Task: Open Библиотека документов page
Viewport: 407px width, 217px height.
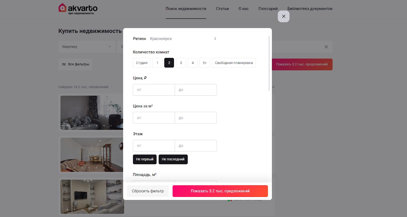Action: [x=310, y=9]
